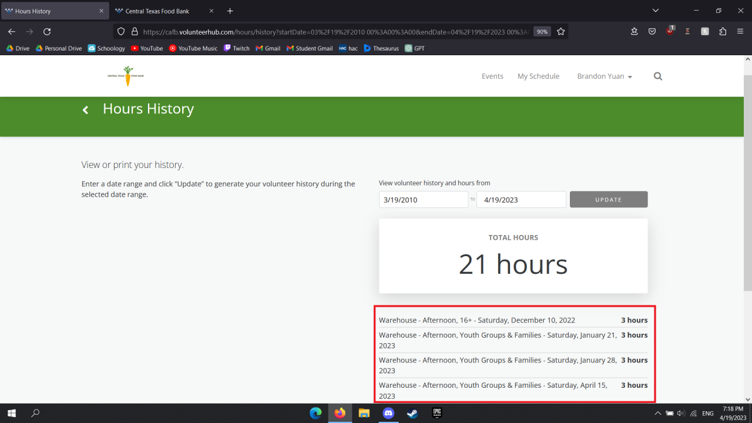Viewport: 752px width, 423px height.
Task: Switch to the Hours History tab
Action: (55, 11)
